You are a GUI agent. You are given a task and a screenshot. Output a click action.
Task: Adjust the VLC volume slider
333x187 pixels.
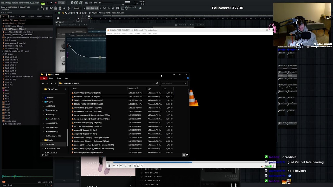[x=269, y=166]
